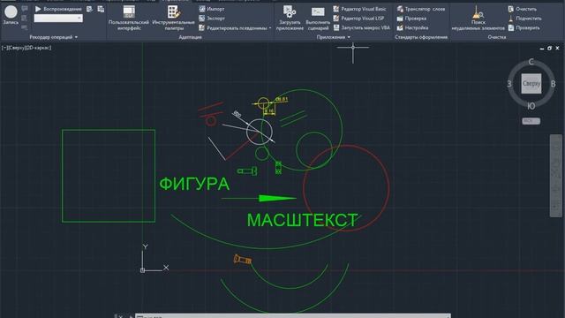Viewport: 565px width, 318px height.
Task: Start recording with the Запись button
Action: (11, 15)
